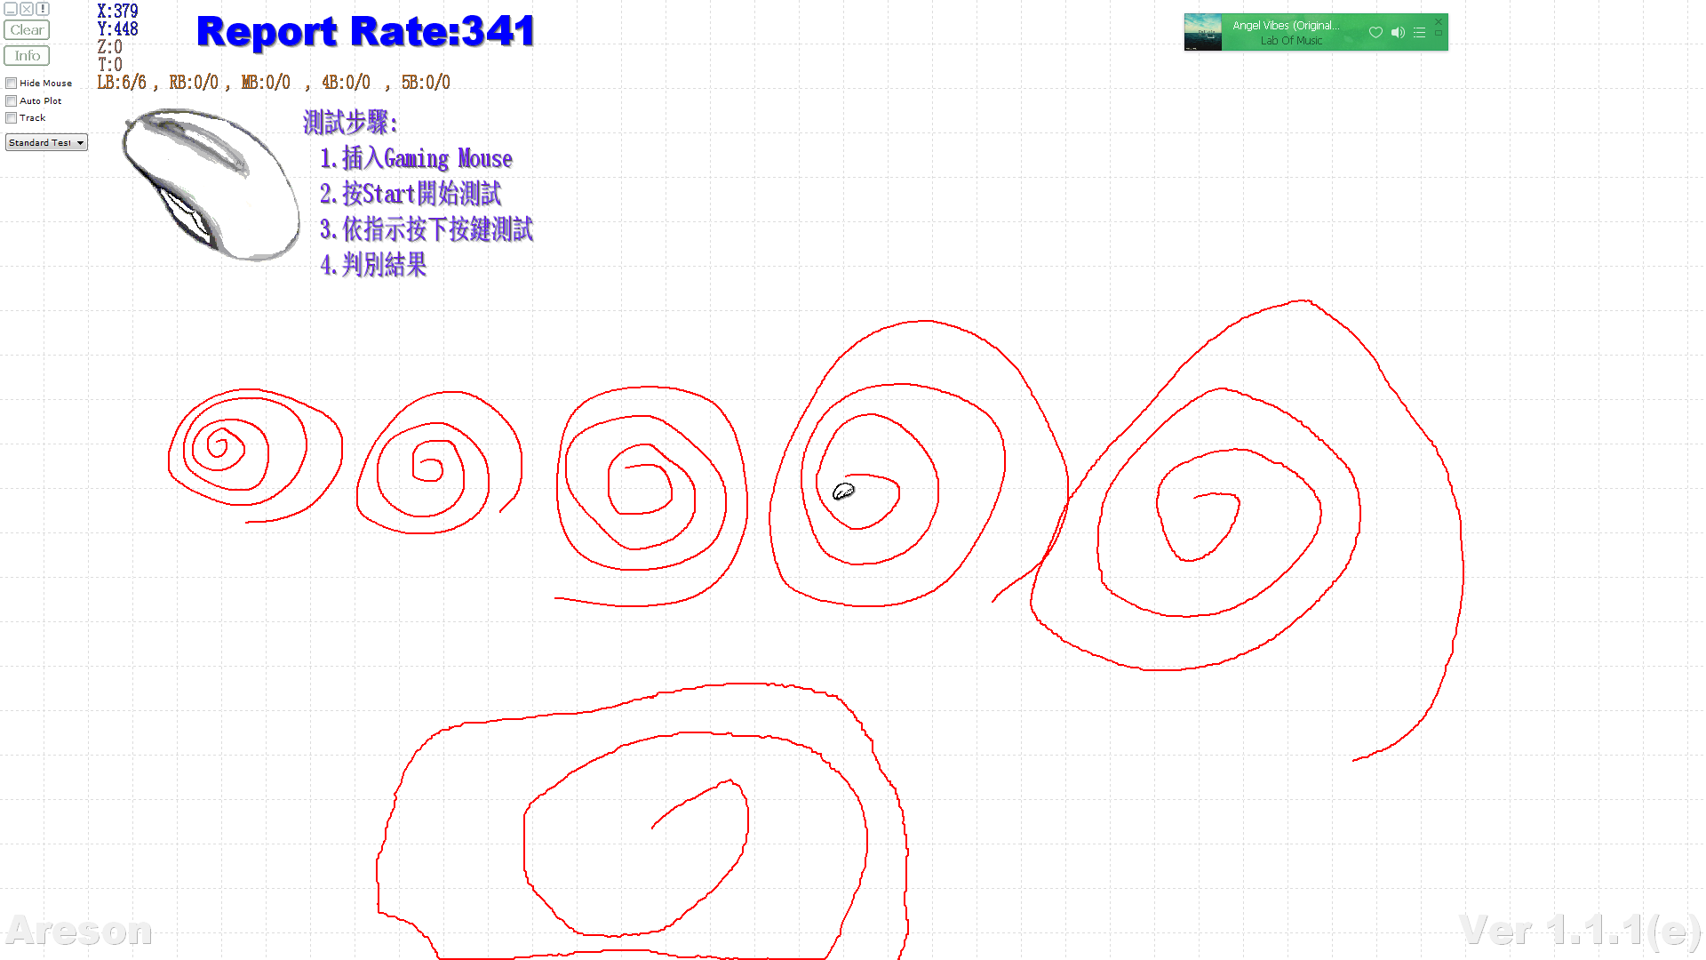Click the X icon next to minimize
The height and width of the screenshot is (960, 1706).
[x=27, y=9]
